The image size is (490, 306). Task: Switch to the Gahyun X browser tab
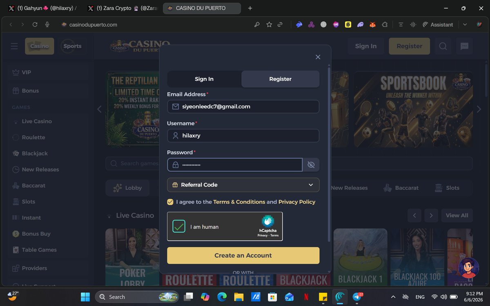point(42,8)
